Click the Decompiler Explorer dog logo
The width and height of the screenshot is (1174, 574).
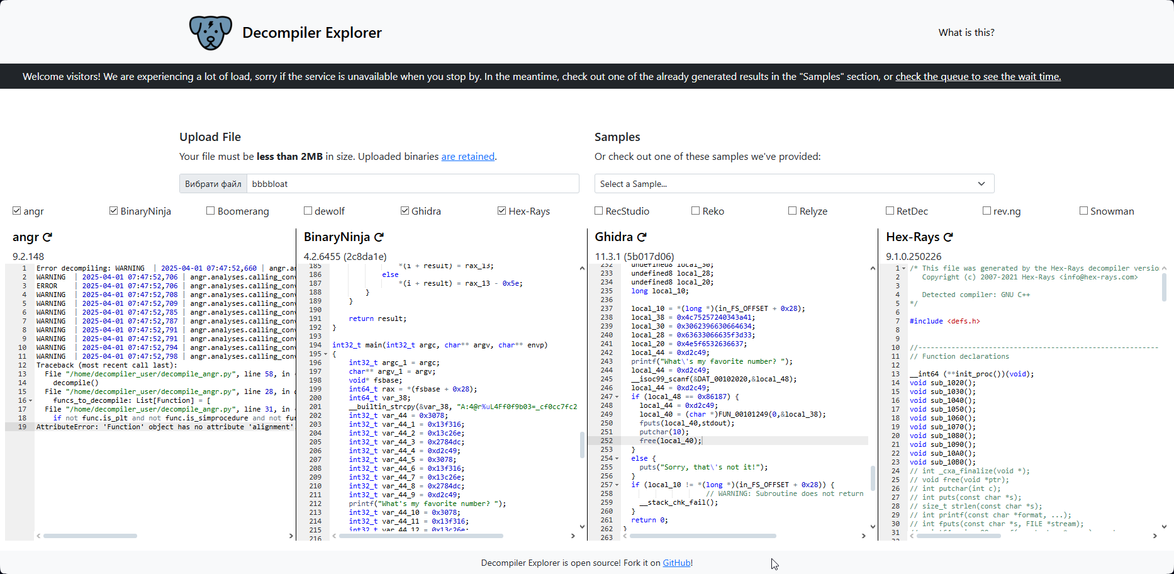pyautogui.click(x=210, y=33)
